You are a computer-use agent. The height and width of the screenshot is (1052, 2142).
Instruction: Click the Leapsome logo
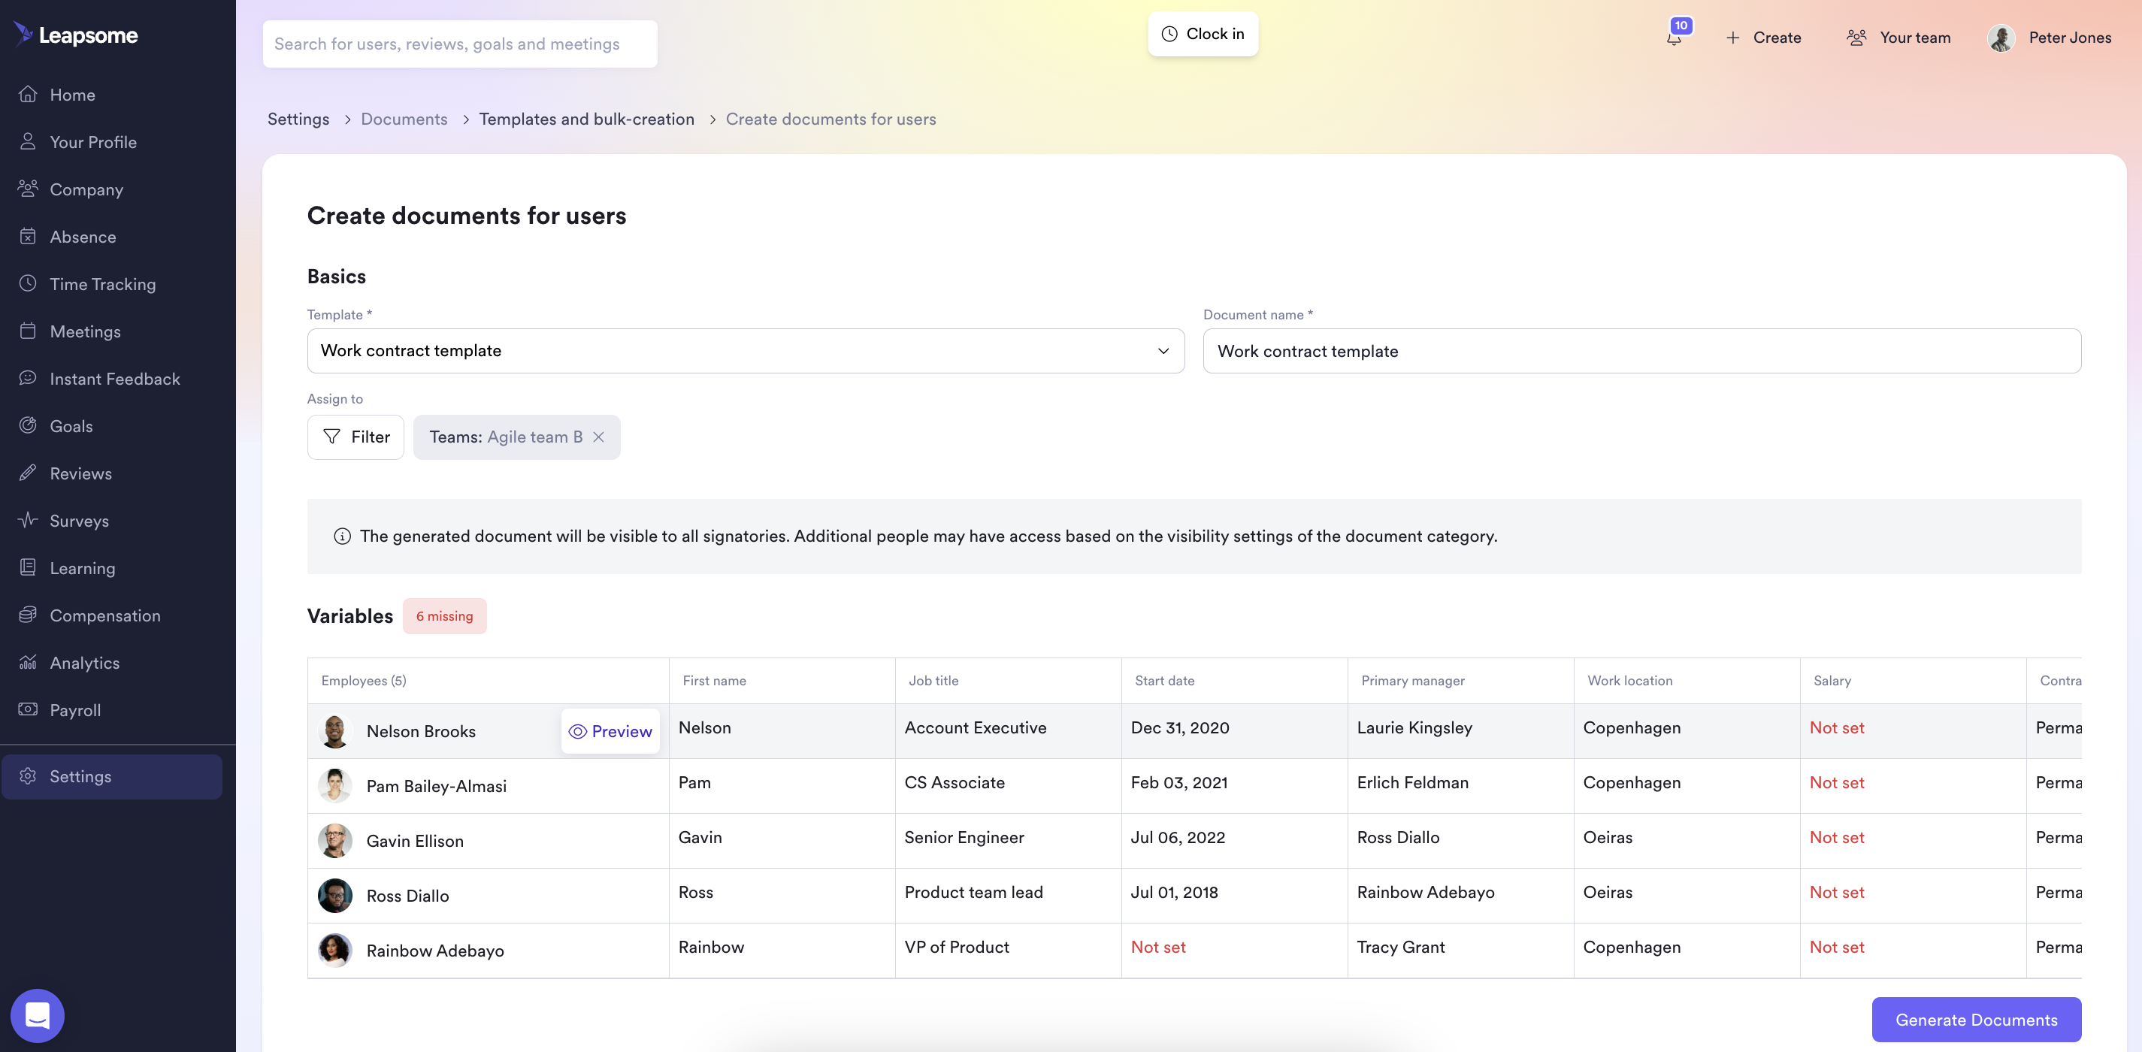click(77, 35)
